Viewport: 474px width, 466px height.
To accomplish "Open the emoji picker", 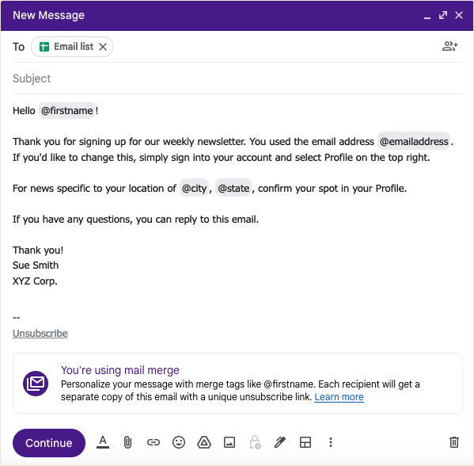I will click(x=179, y=442).
